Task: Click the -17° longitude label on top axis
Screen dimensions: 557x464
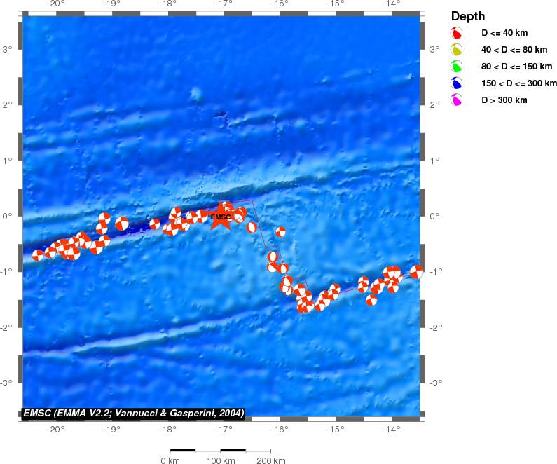Action: click(x=224, y=4)
